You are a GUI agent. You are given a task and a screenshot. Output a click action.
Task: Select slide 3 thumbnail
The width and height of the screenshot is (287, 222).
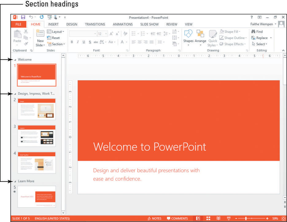click(x=37, y=135)
